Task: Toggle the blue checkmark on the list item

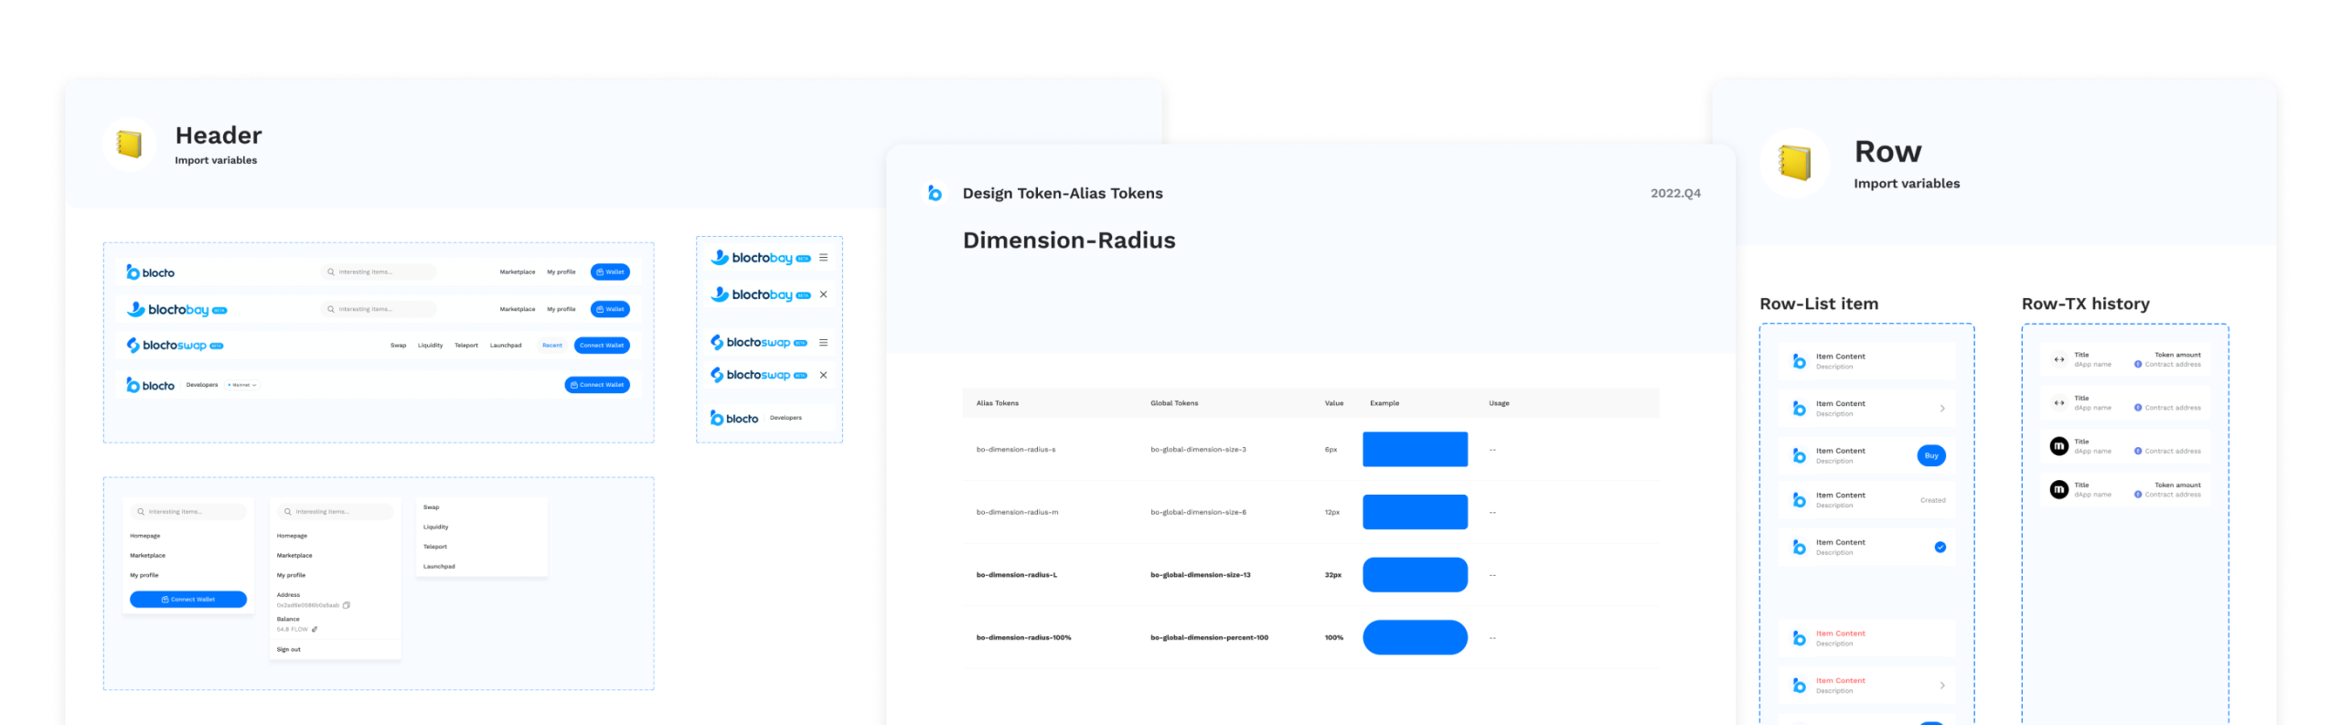Action: click(x=1940, y=547)
